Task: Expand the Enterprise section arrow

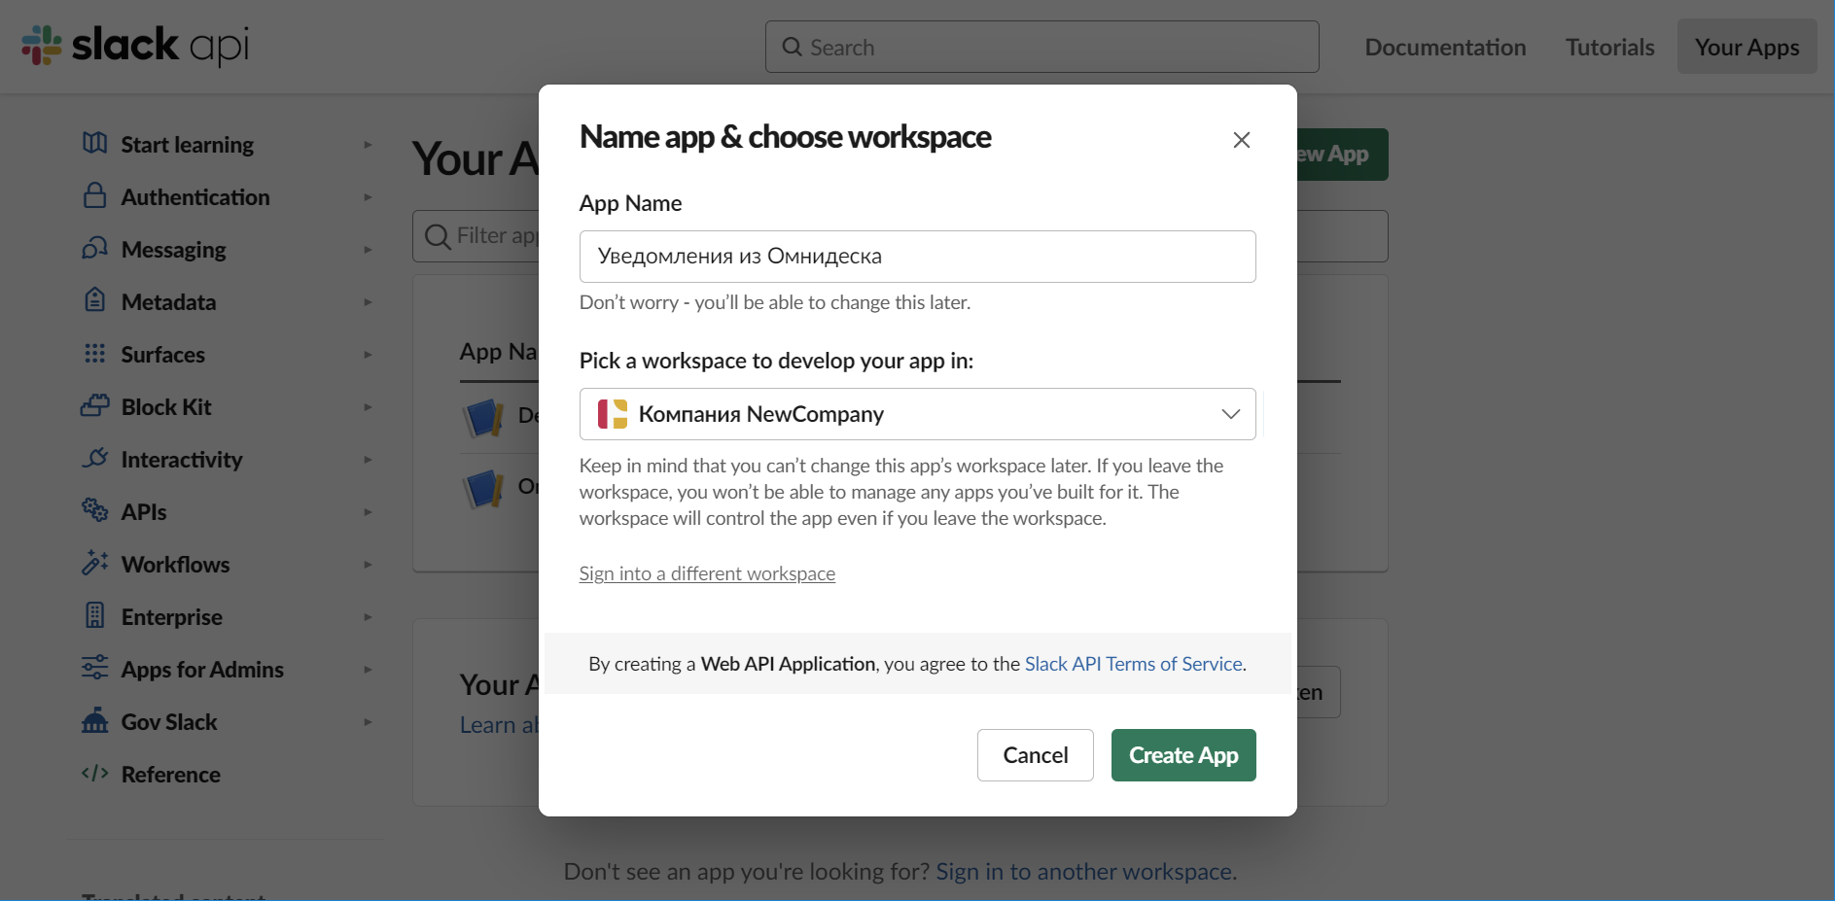Action: point(368,617)
